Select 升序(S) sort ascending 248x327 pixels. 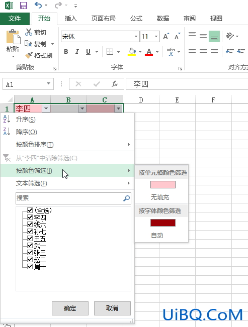pos(67,120)
